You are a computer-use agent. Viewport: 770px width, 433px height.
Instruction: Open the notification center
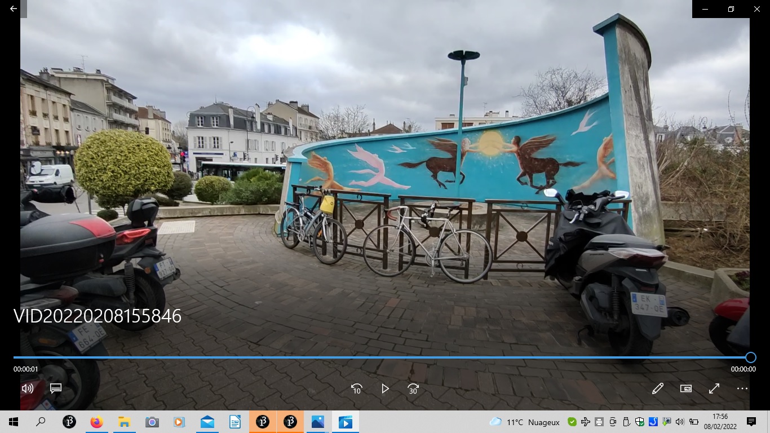[x=751, y=422]
